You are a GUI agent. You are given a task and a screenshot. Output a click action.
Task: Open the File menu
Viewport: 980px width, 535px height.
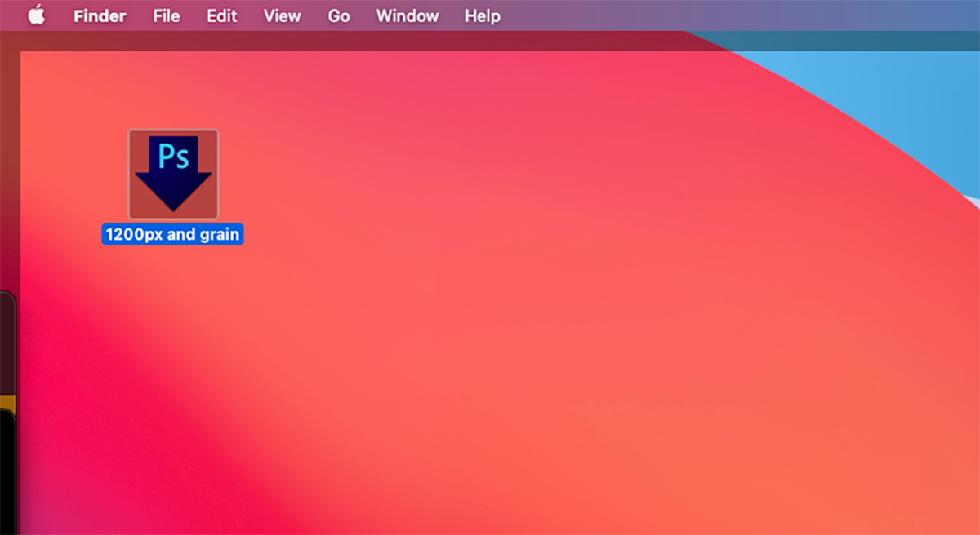(x=167, y=15)
